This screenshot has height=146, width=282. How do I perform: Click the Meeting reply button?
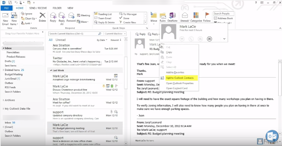pyautogui.click(x=84, y=16)
